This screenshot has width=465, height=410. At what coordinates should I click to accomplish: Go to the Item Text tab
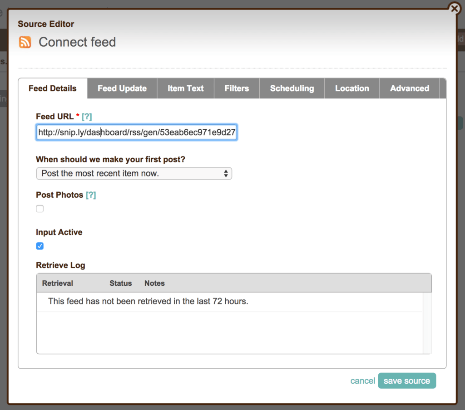[x=185, y=88]
